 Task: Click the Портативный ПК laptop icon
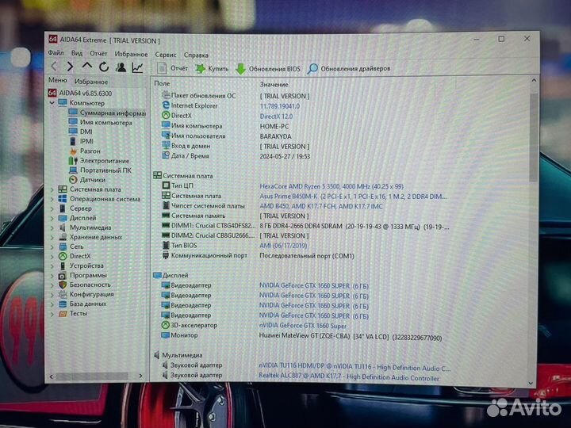click(x=73, y=170)
